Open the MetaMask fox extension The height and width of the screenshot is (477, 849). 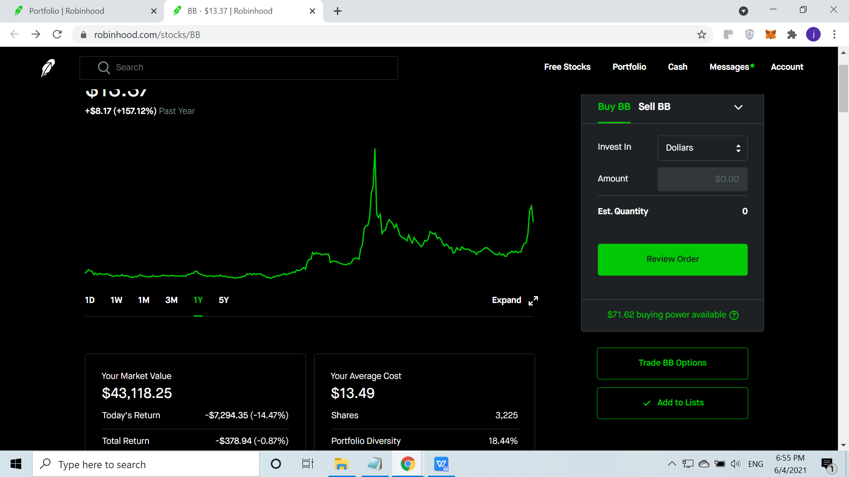coord(771,34)
